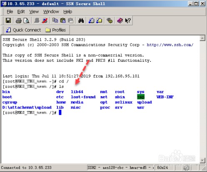
Task: Click the Copy toolbar icon
Action: (x=55, y=20)
